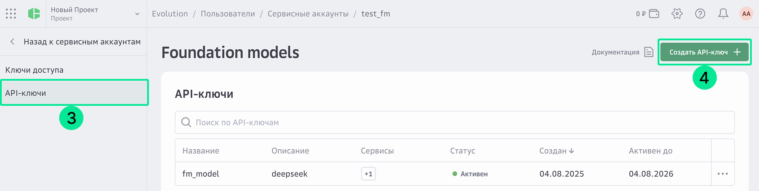Open the AA user avatar menu
759x191 pixels.
[746, 14]
